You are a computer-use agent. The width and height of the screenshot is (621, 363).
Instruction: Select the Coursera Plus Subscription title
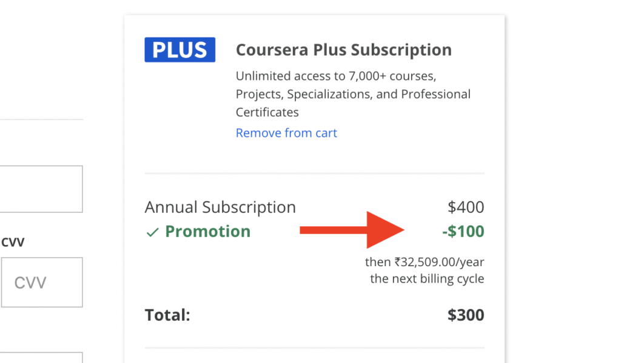tap(343, 50)
